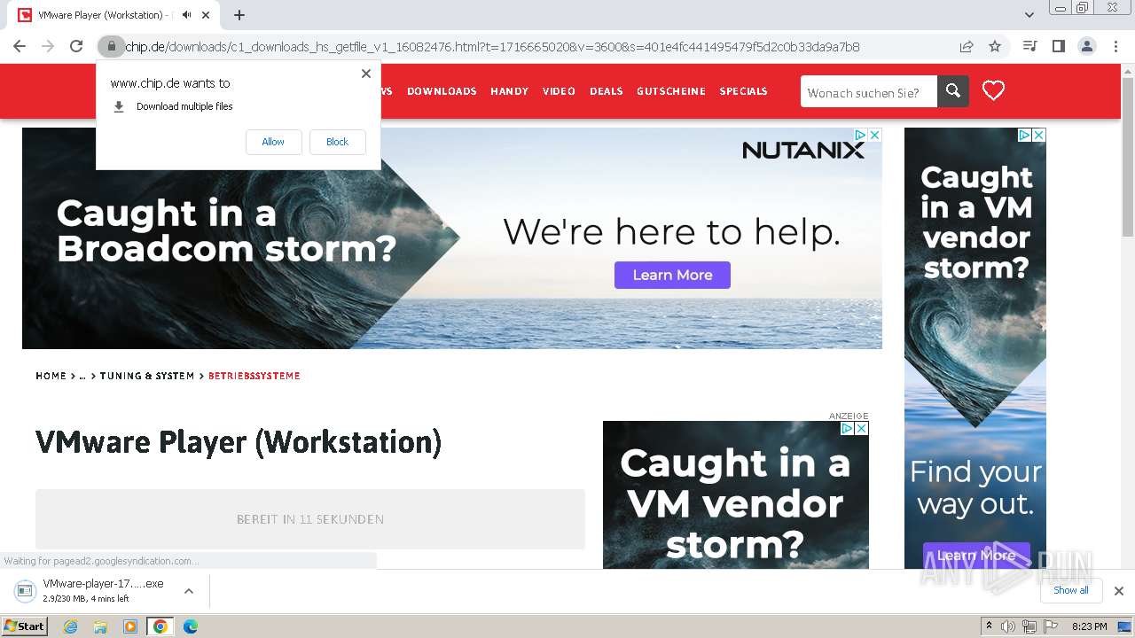Bookmark this tab with the star

pos(995,46)
